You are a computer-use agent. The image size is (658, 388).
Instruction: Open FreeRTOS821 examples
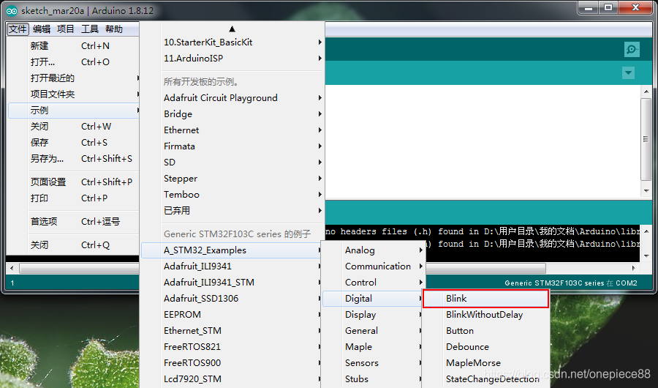point(232,347)
